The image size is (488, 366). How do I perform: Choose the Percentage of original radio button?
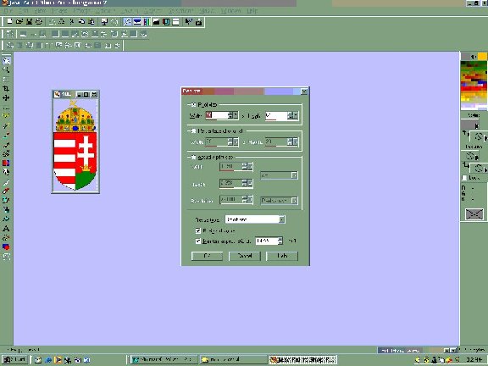[x=193, y=131]
